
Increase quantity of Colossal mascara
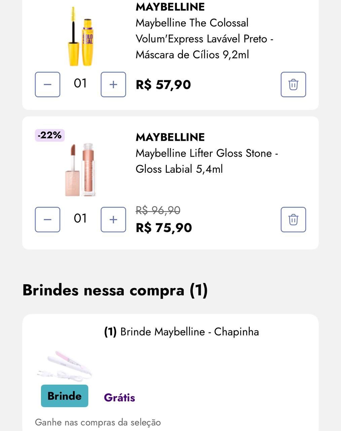click(x=113, y=85)
